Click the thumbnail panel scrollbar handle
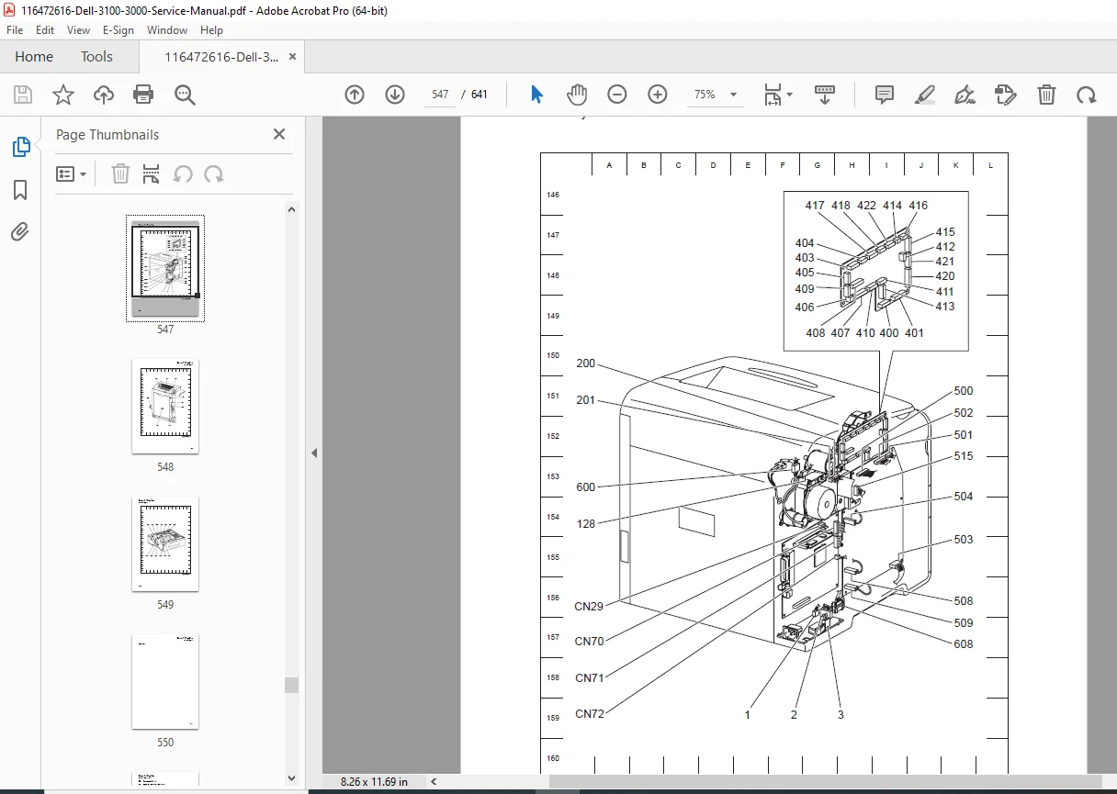This screenshot has width=1117, height=794. (x=292, y=685)
